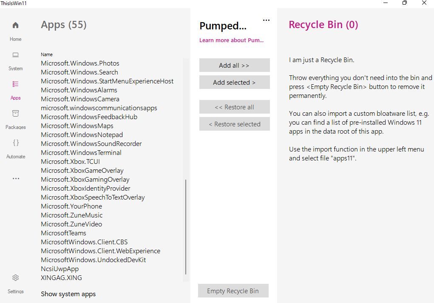The image size is (434, 303).
Task: Click the Apps list icon
Action: 16,84
